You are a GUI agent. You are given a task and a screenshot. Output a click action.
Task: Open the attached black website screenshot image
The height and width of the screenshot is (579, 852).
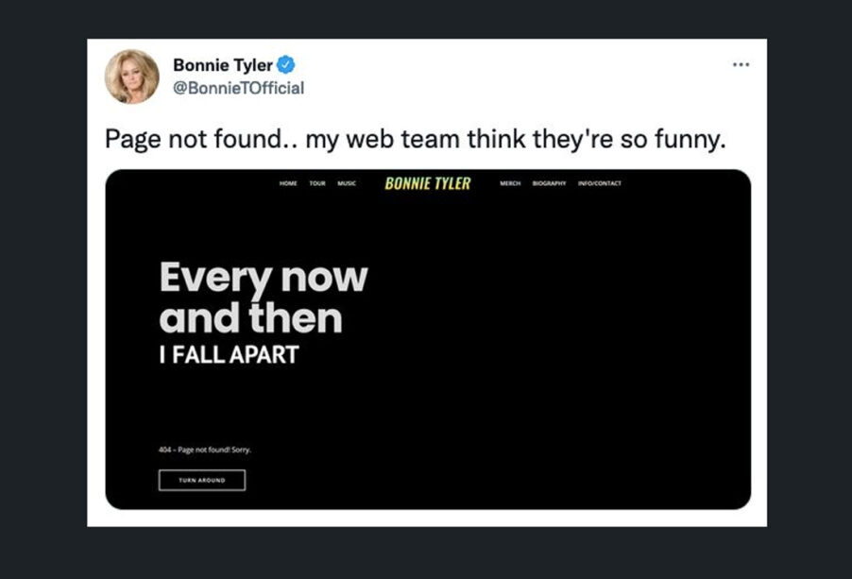pyautogui.click(x=428, y=339)
